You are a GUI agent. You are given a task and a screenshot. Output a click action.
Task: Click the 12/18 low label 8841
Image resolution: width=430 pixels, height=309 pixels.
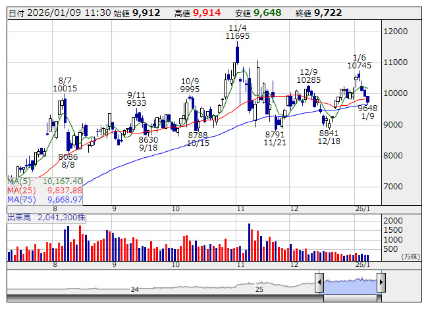click(329, 132)
